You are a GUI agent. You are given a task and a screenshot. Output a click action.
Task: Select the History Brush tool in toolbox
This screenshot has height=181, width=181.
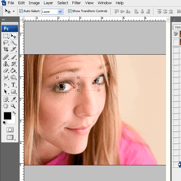coord(13,64)
